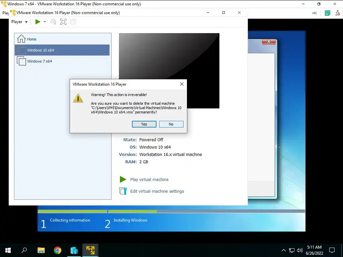Click Play virtual machine link
This screenshot has width=343, height=257.
(x=149, y=180)
